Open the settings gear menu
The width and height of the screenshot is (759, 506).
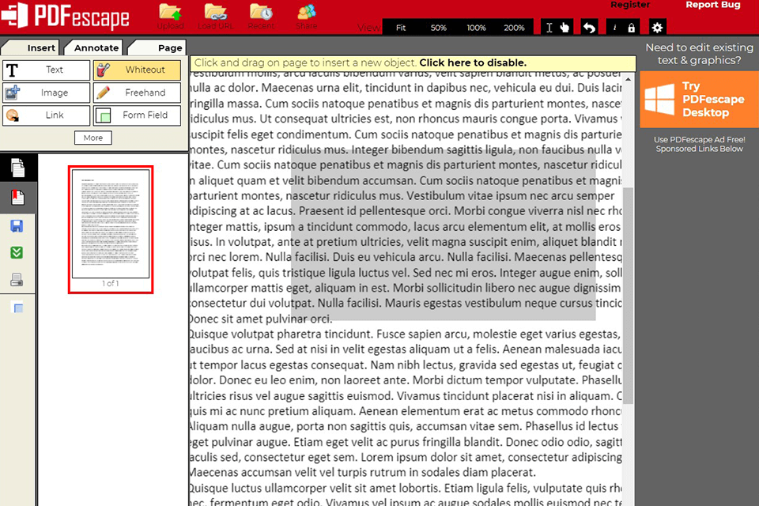tap(656, 27)
